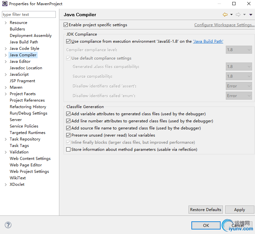Select Web Page Editor item
Image resolution: width=255 pixels, height=234 pixels.
pos(26,165)
